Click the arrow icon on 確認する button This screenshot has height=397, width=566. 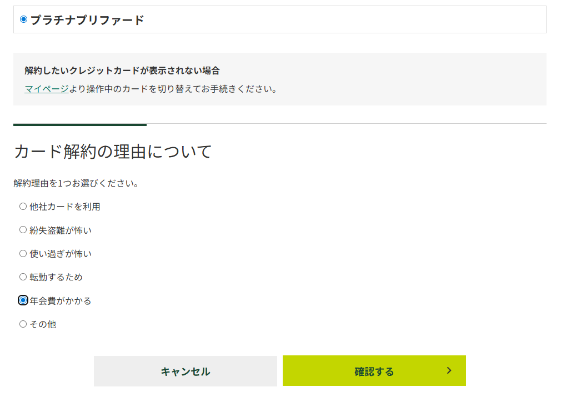[x=449, y=370]
